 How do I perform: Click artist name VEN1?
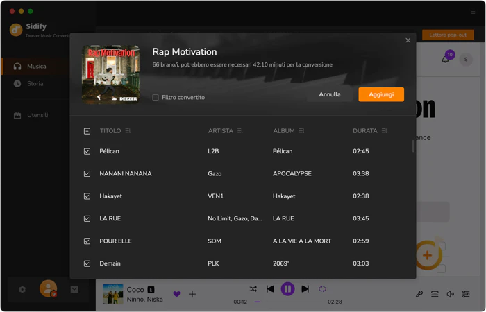pos(215,196)
